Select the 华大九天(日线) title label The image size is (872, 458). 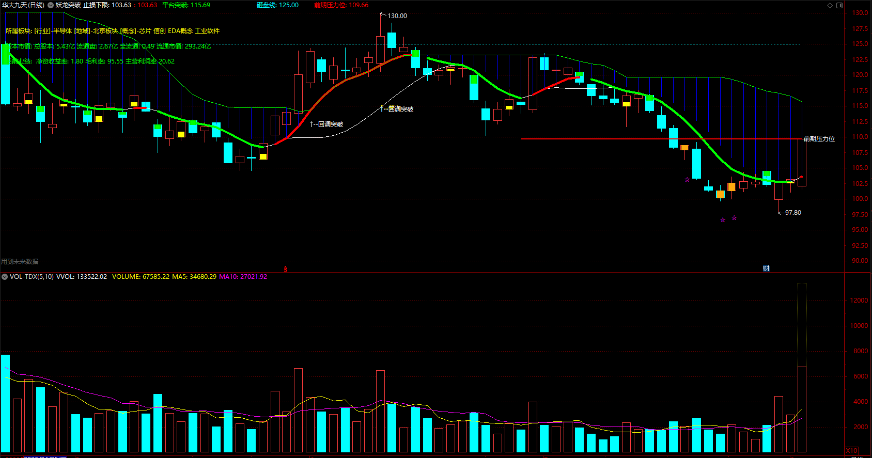[23, 5]
